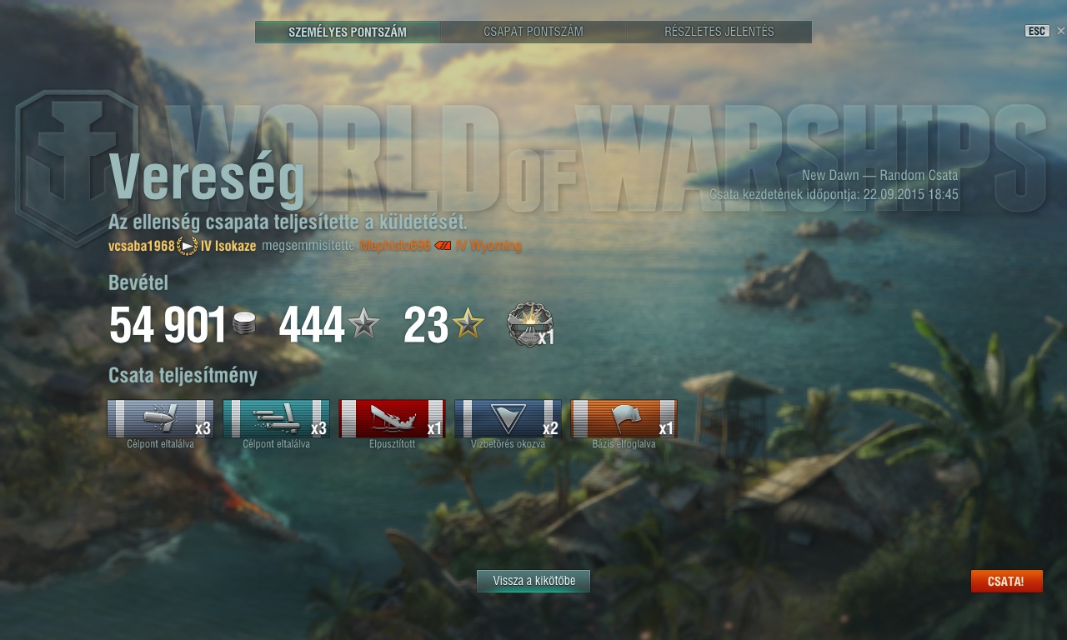
Task: Click the red Elpusztított ship destroyed ribbon
Action: tap(392, 418)
